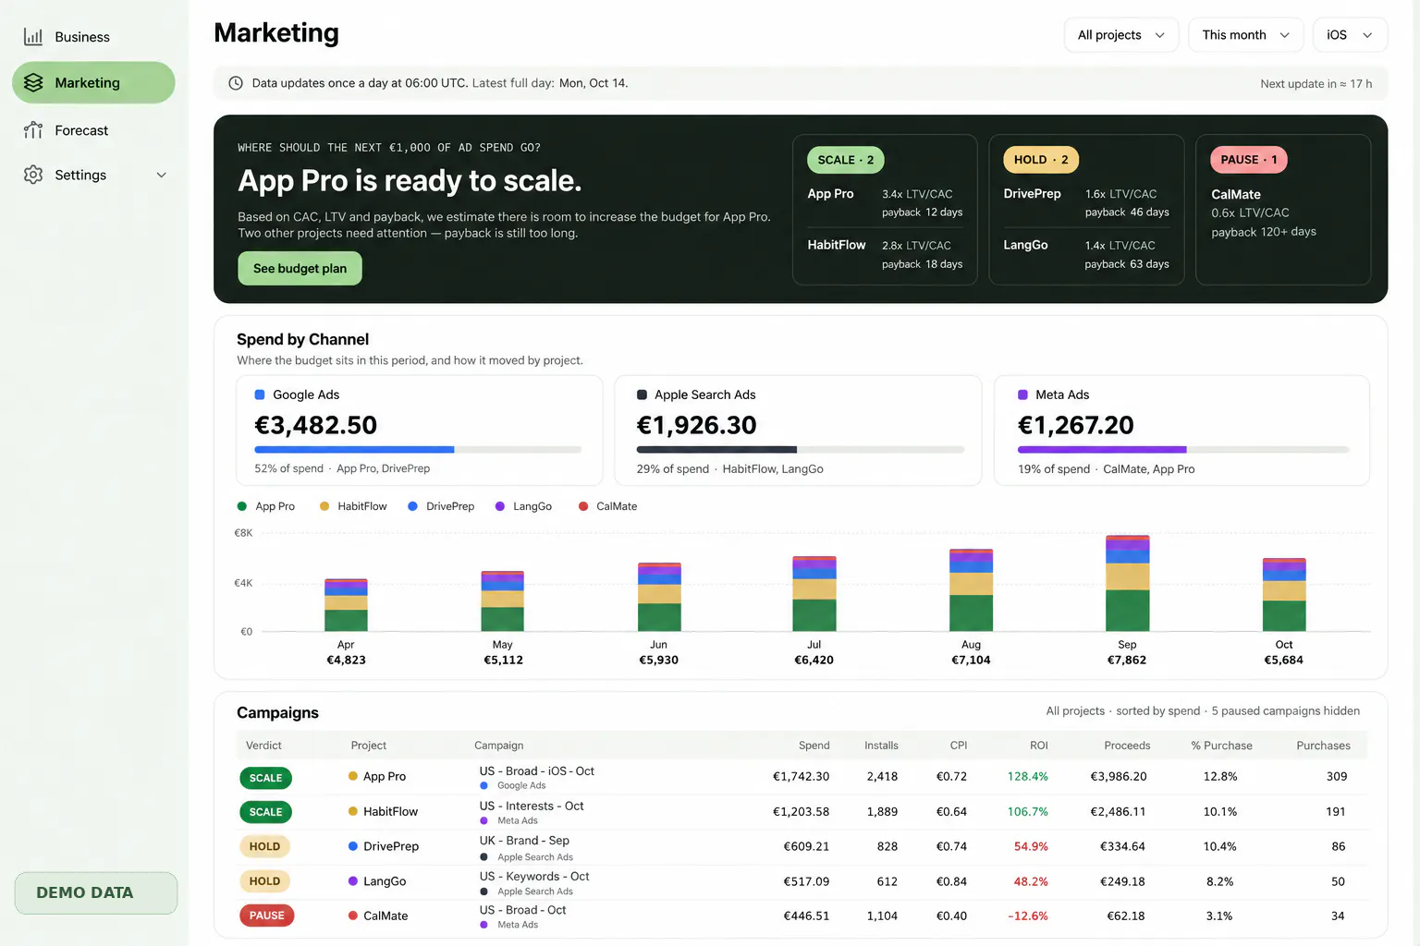Expand the Settings submenu chevron

click(x=161, y=175)
